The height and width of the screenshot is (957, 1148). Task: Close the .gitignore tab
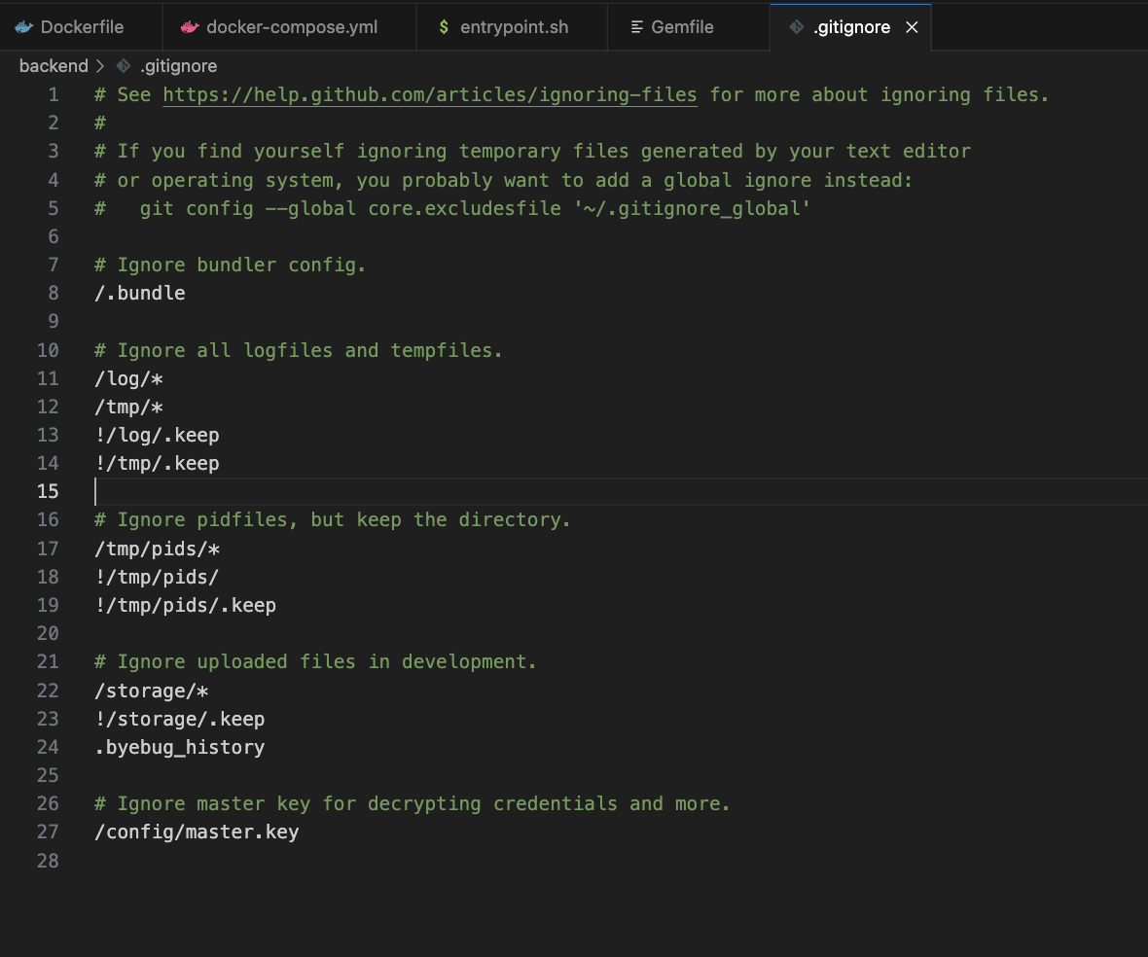tap(912, 27)
